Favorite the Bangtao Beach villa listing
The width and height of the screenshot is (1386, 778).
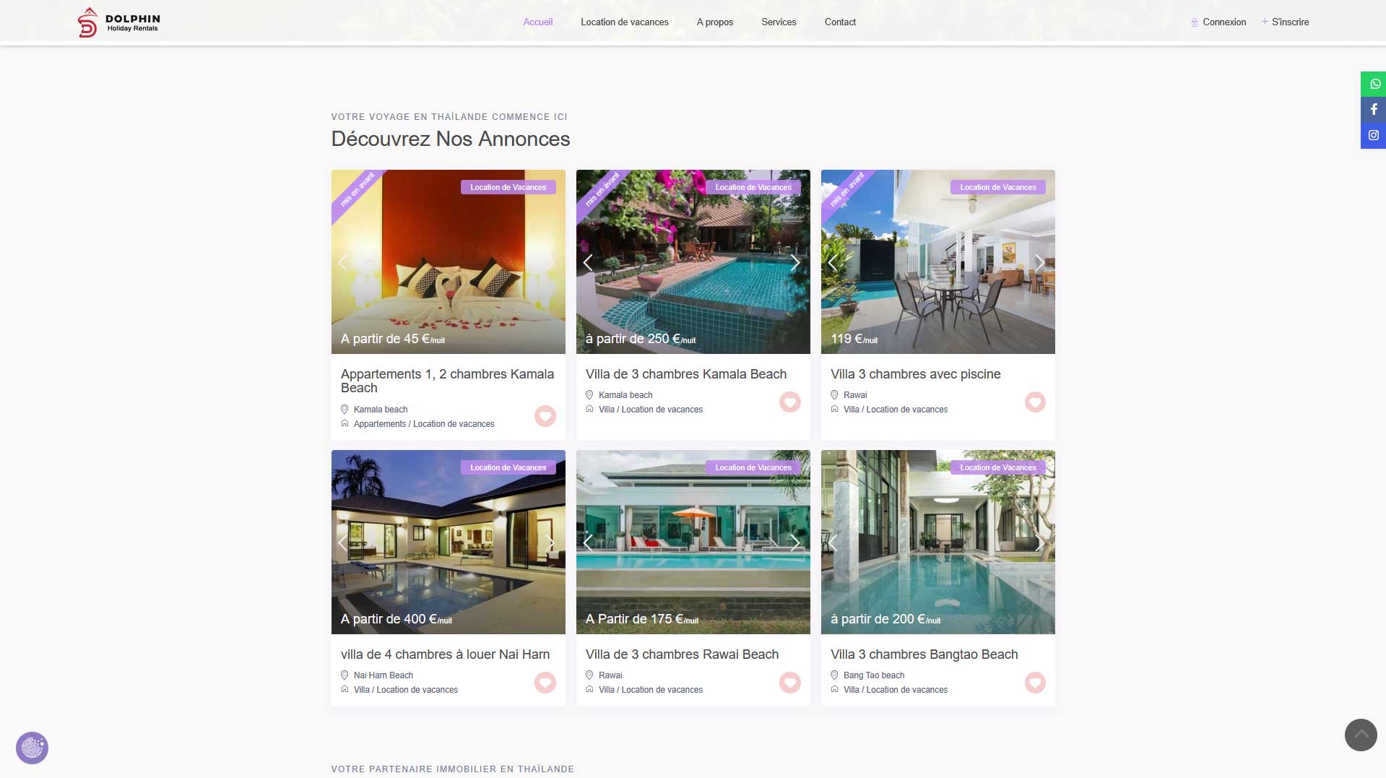pyautogui.click(x=1035, y=682)
